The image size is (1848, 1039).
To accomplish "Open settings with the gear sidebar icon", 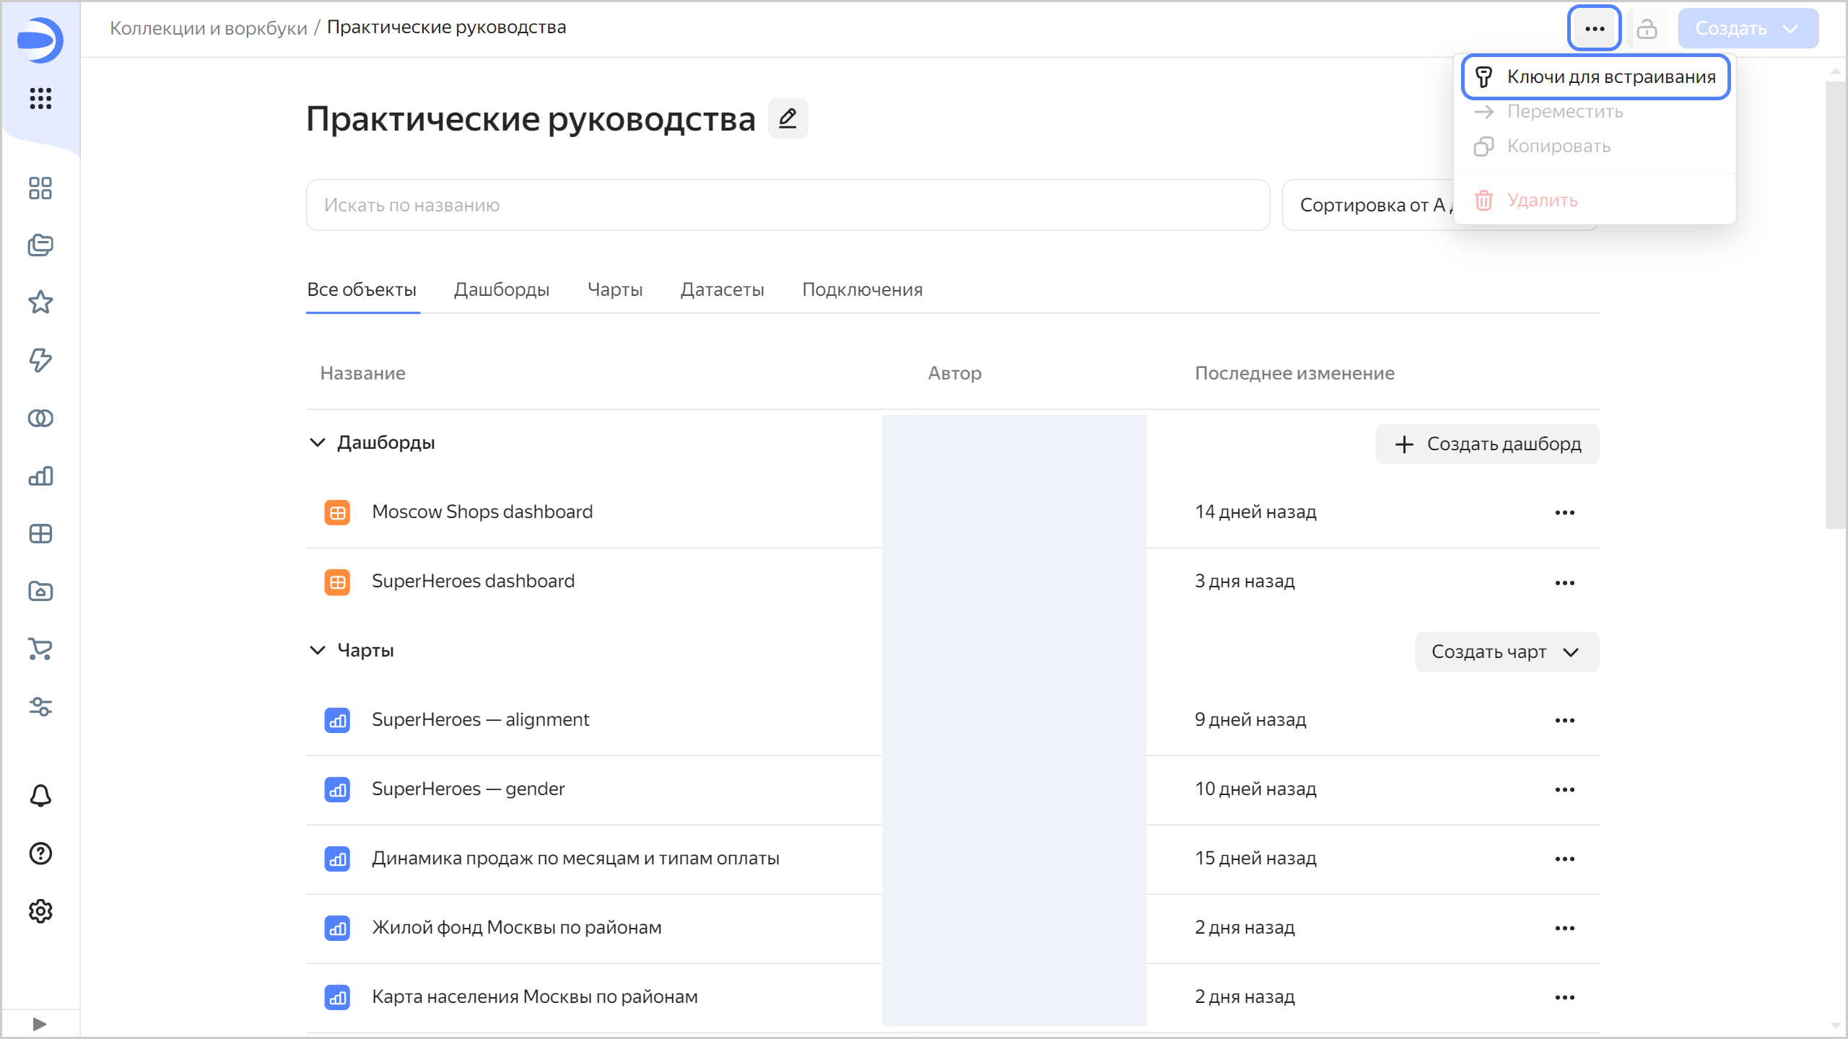I will (x=40, y=911).
